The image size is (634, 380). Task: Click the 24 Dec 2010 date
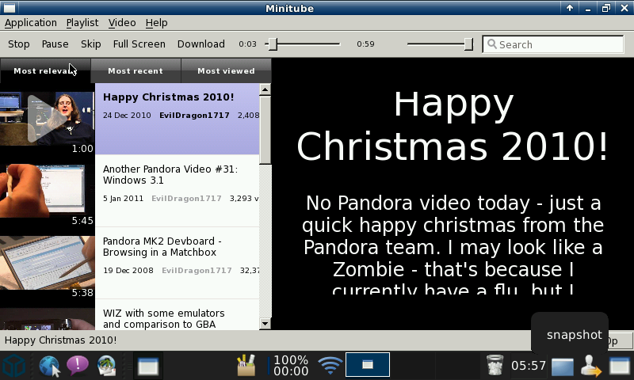click(127, 115)
